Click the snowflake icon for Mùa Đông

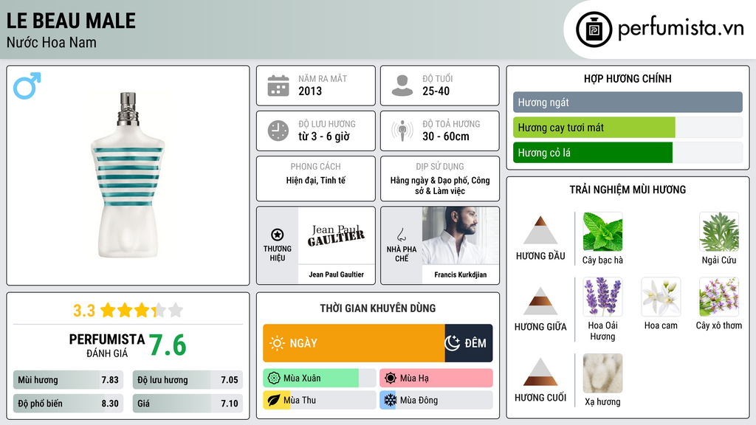click(391, 401)
